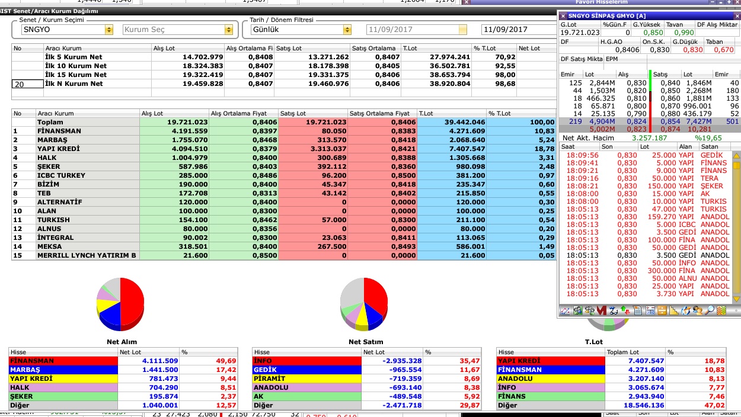This screenshot has height=417, width=741.
Task: Open the SNGYO symbol dropdown
Action: (x=108, y=30)
